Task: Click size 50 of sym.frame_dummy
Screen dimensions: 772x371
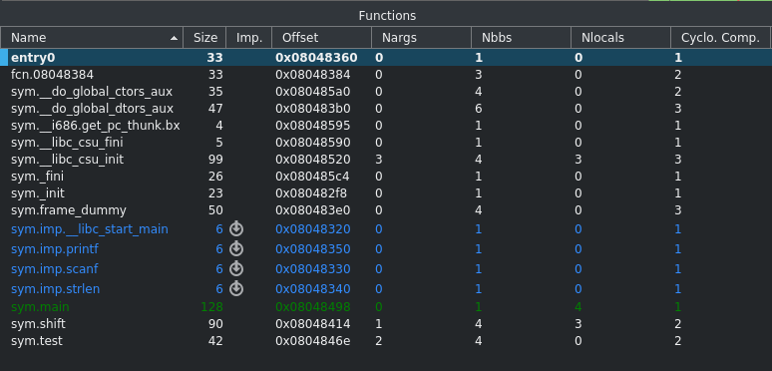Action: pyautogui.click(x=214, y=210)
